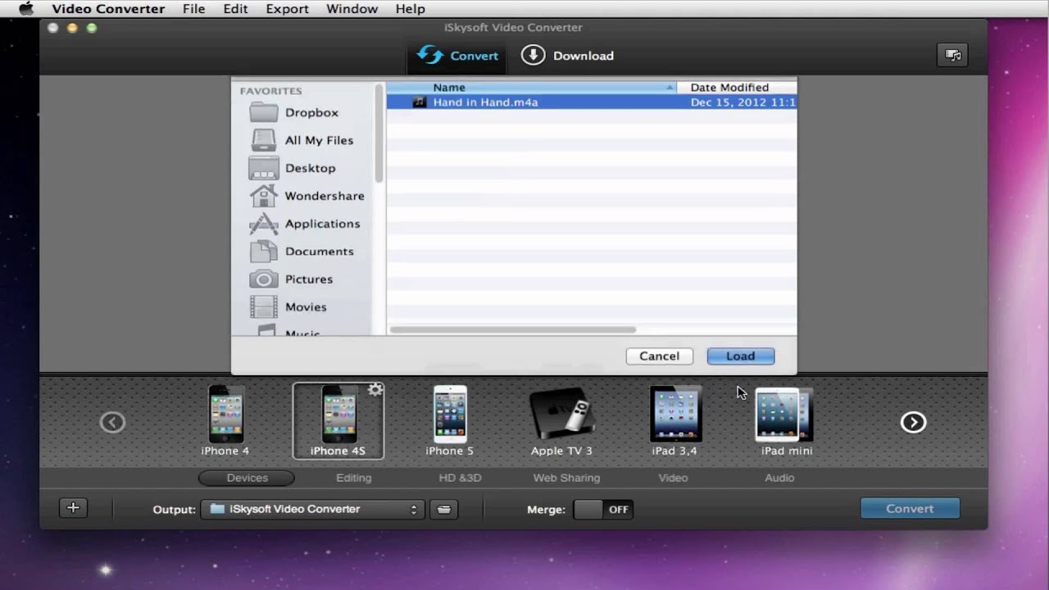This screenshot has width=1049, height=590.
Task: Open the File menu
Action: tap(194, 9)
